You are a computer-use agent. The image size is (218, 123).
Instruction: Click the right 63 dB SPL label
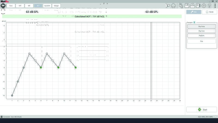(152, 12)
